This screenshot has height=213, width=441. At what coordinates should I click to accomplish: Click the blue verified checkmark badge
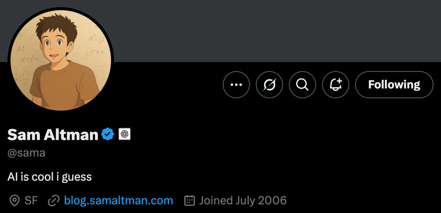[108, 134]
